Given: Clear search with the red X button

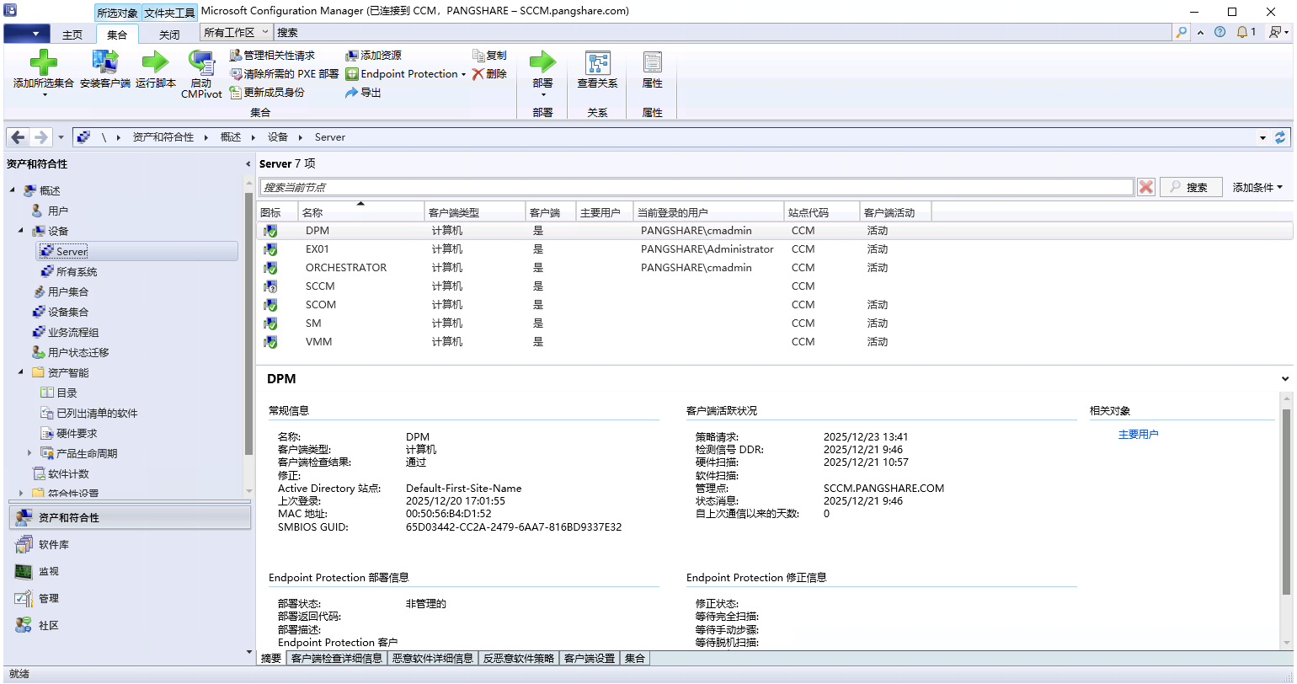Looking at the screenshot, I should click(x=1145, y=187).
